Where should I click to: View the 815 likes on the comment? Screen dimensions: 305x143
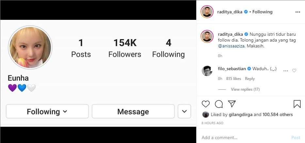point(233,79)
